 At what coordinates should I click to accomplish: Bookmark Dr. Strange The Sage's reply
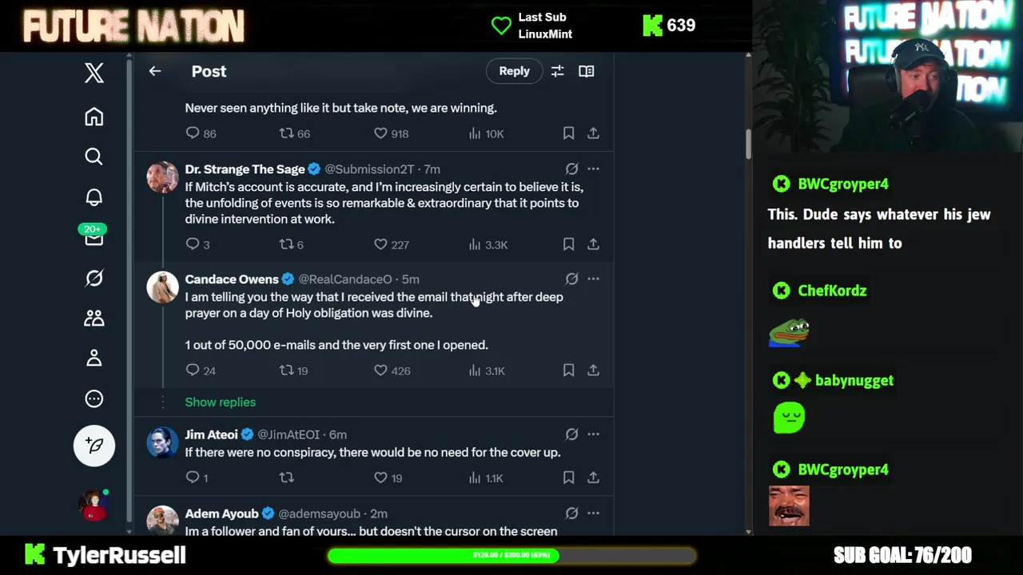click(x=568, y=244)
